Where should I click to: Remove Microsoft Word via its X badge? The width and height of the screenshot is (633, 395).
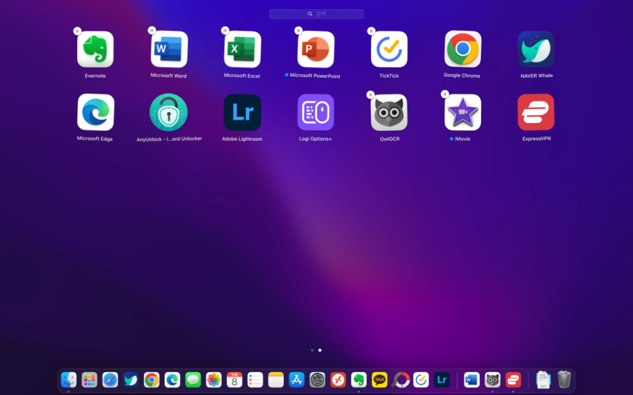(152, 30)
